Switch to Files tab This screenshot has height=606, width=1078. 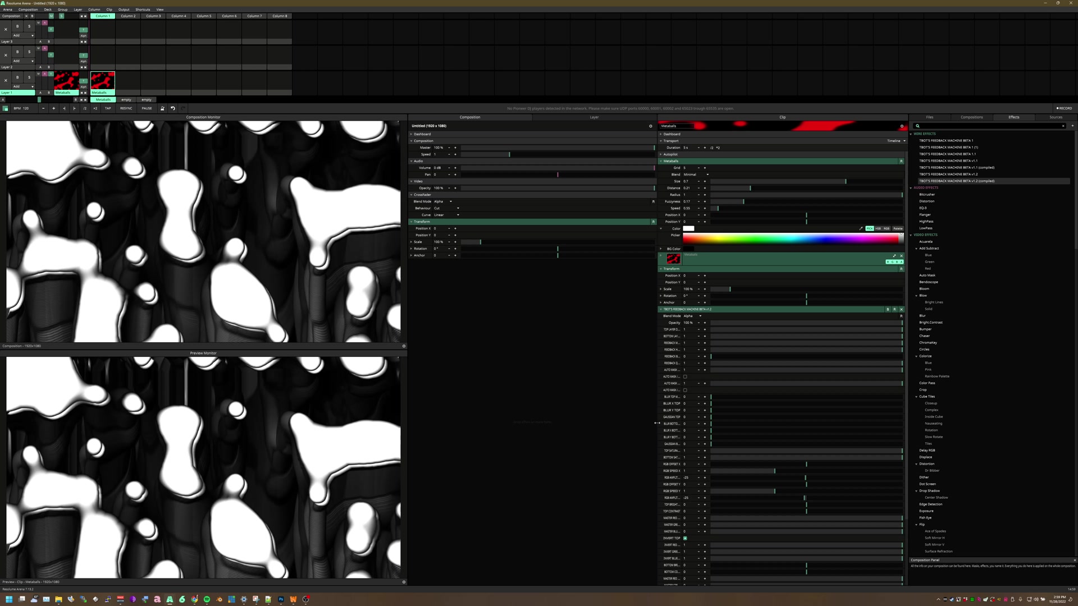tap(930, 117)
